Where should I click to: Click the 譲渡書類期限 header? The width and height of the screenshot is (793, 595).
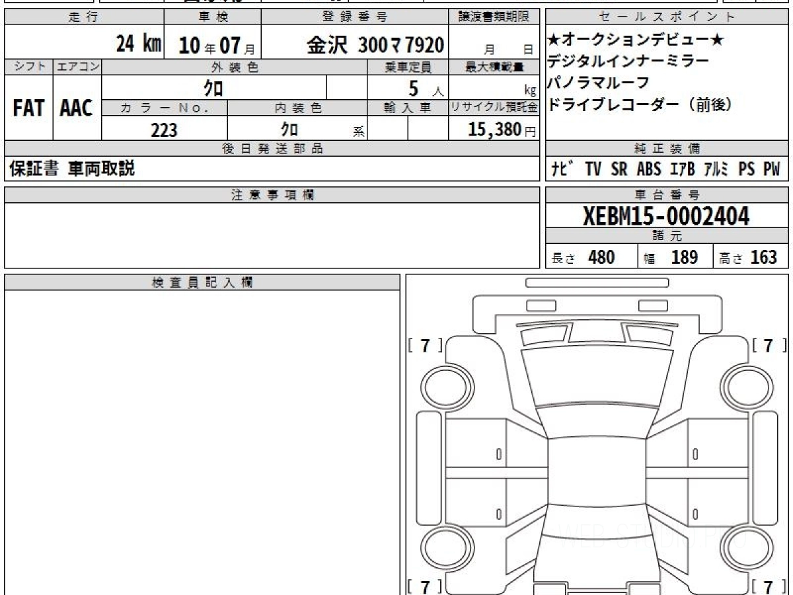point(494,17)
